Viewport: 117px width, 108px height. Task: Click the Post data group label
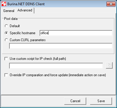pos(11,19)
